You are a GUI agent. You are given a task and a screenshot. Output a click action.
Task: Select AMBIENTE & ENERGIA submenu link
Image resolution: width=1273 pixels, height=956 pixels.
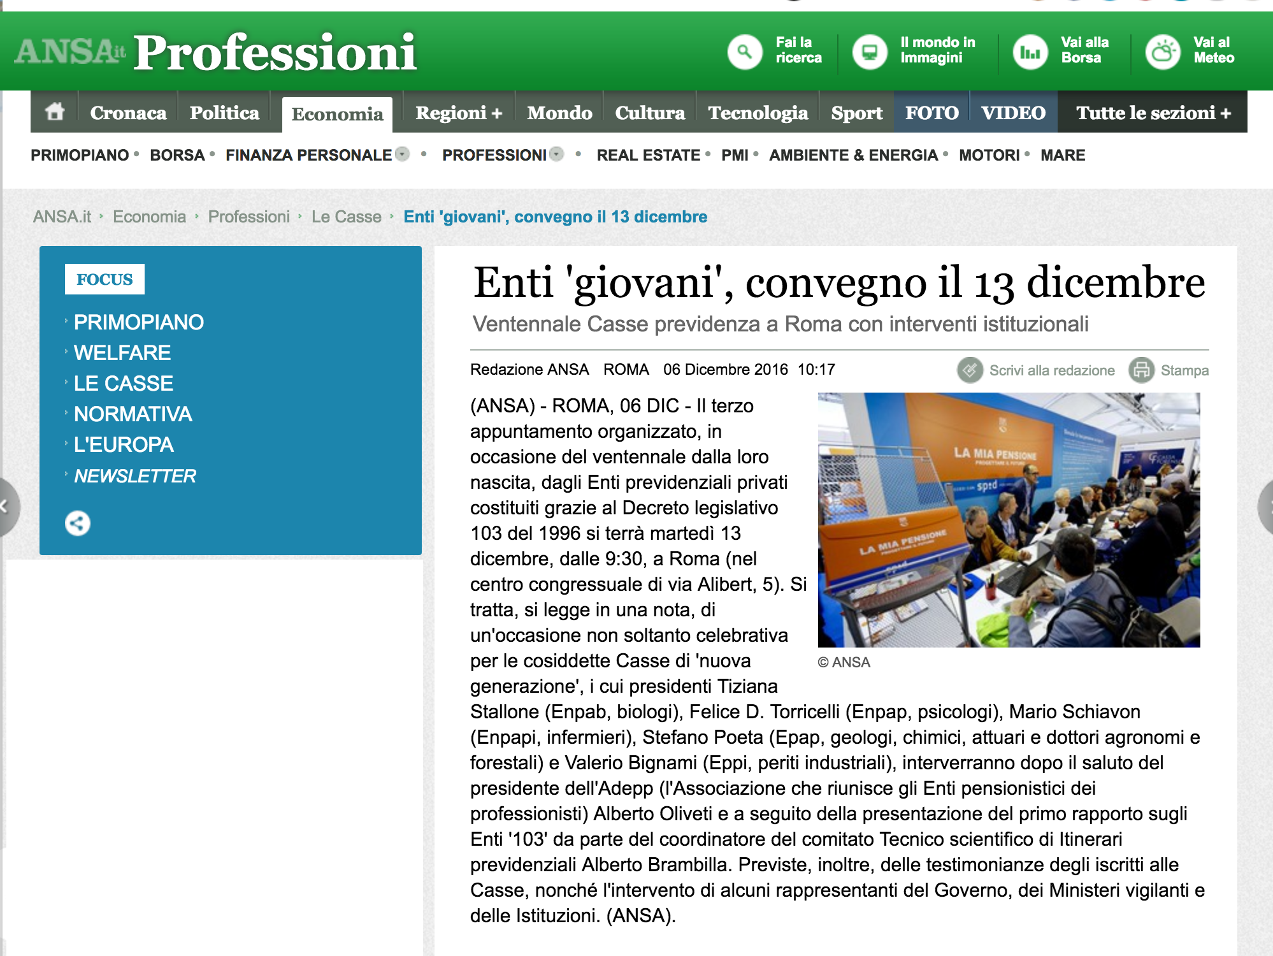853,155
